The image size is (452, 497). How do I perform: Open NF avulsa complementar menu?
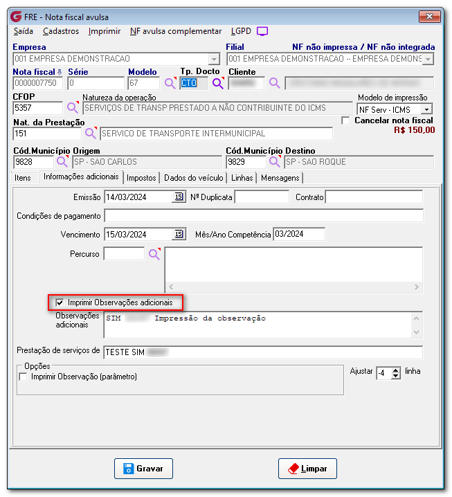[176, 31]
